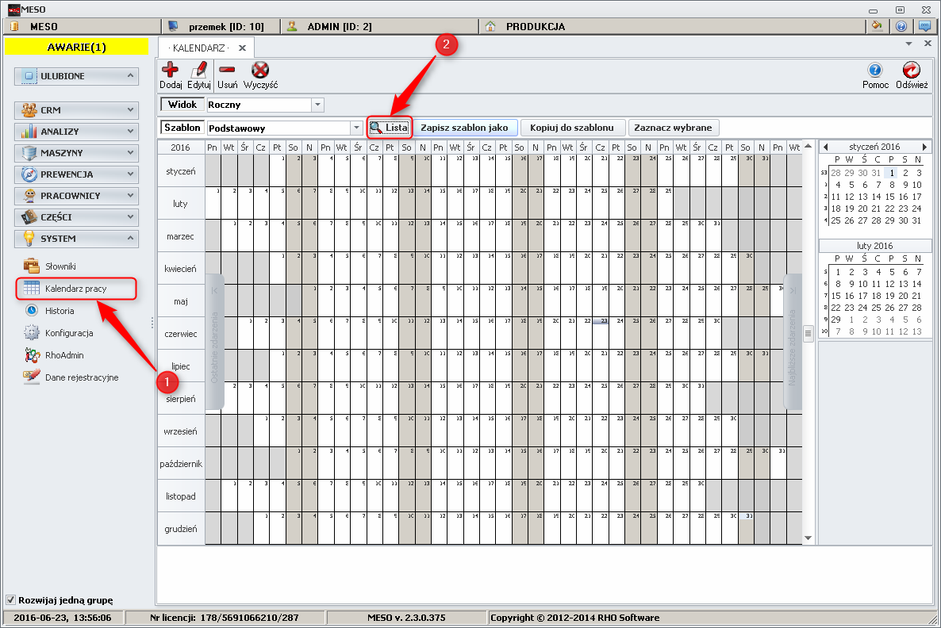Open Słowniki in the system menu
941x628 pixels.
pos(60,266)
